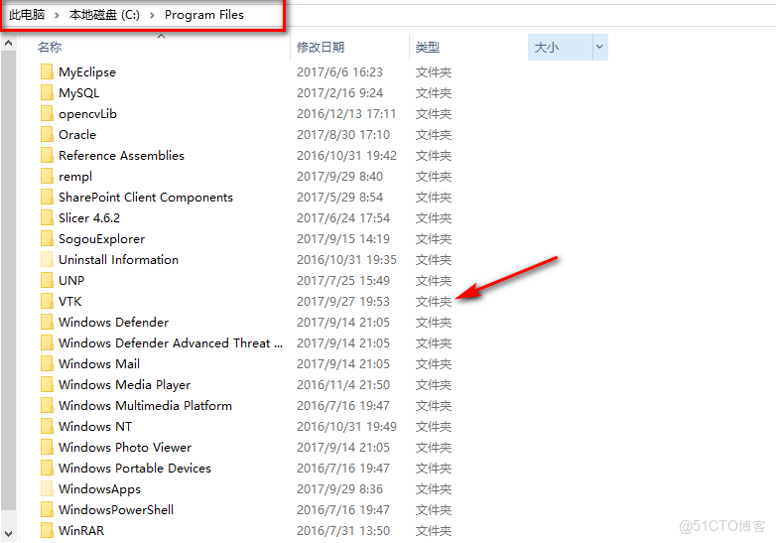Viewport: 776px width, 543px height.
Task: Click the faded Uninstall Information folder icon
Action: coord(47,259)
